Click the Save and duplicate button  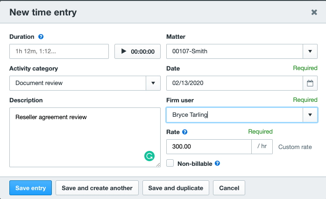[x=176, y=188]
